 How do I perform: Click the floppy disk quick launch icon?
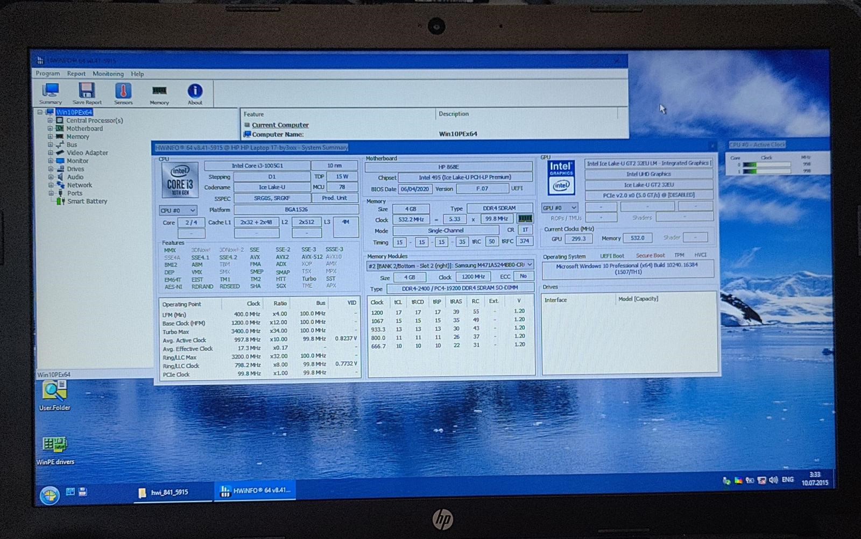(x=82, y=492)
